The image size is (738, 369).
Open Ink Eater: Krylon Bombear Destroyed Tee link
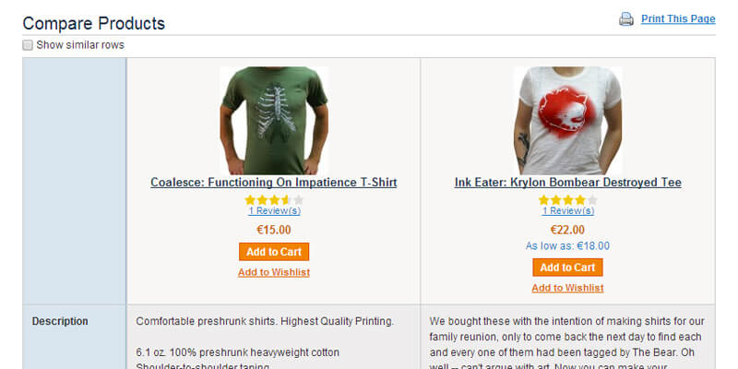tap(567, 182)
